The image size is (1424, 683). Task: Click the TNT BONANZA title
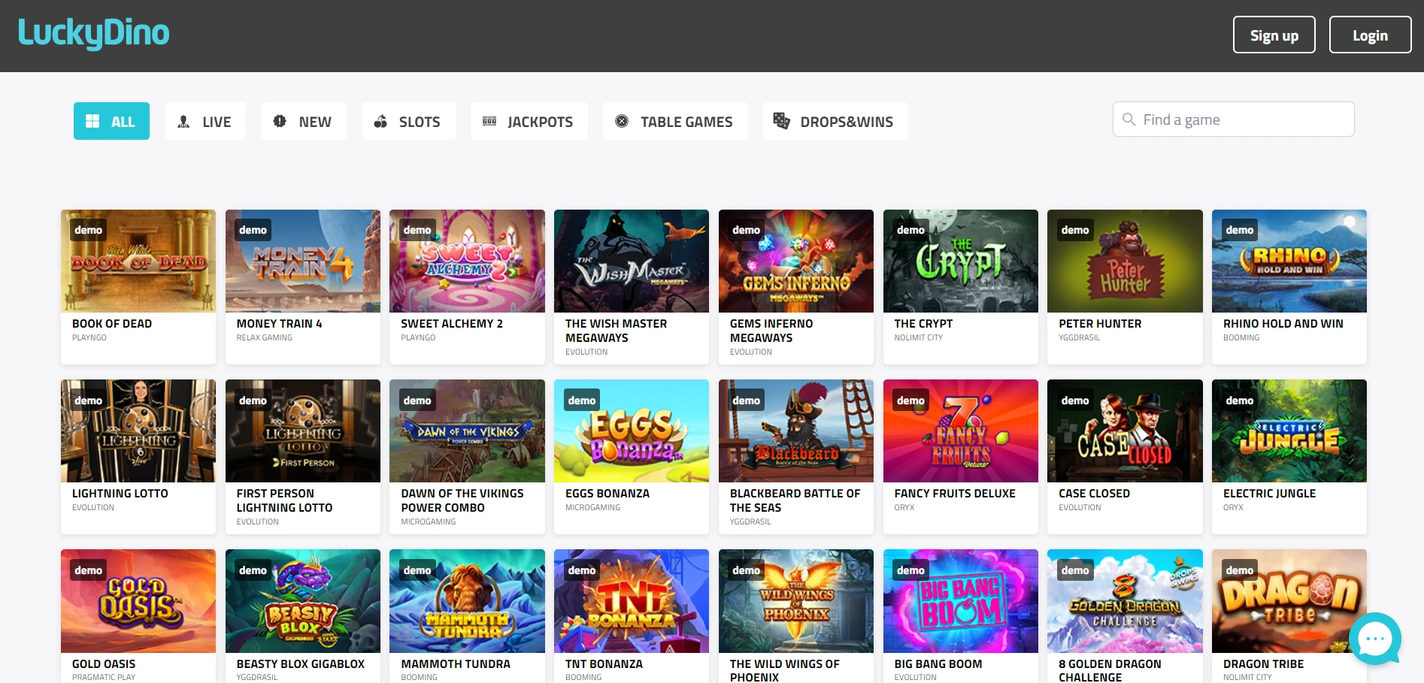[604, 664]
